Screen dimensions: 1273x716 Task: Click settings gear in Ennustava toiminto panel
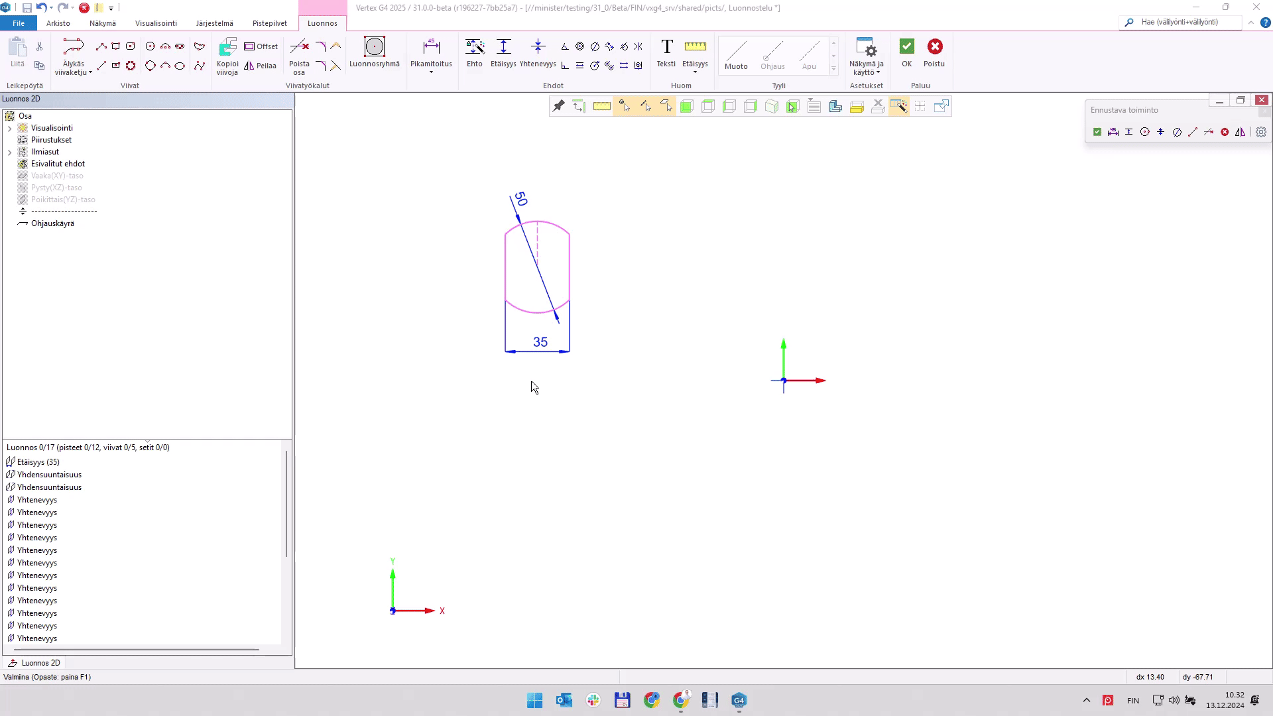pyautogui.click(x=1261, y=132)
